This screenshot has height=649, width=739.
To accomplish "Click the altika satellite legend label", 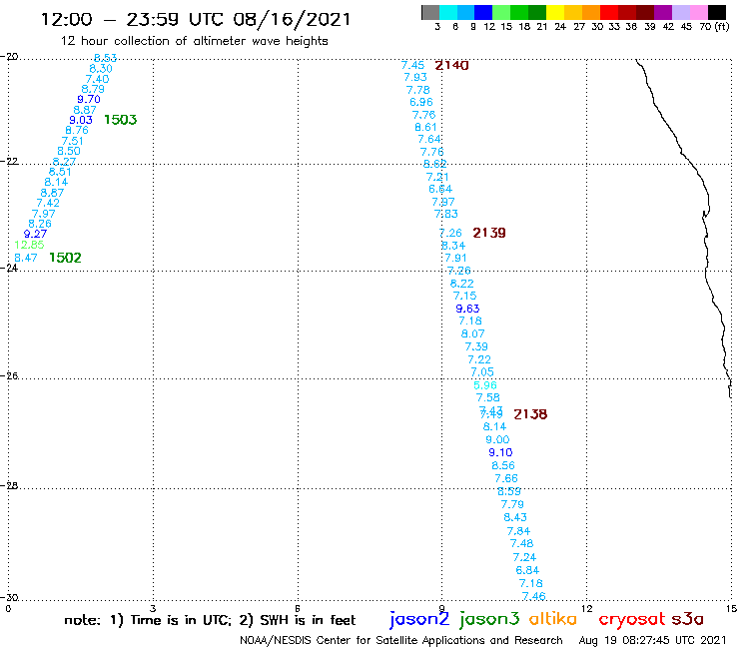I will click(553, 619).
